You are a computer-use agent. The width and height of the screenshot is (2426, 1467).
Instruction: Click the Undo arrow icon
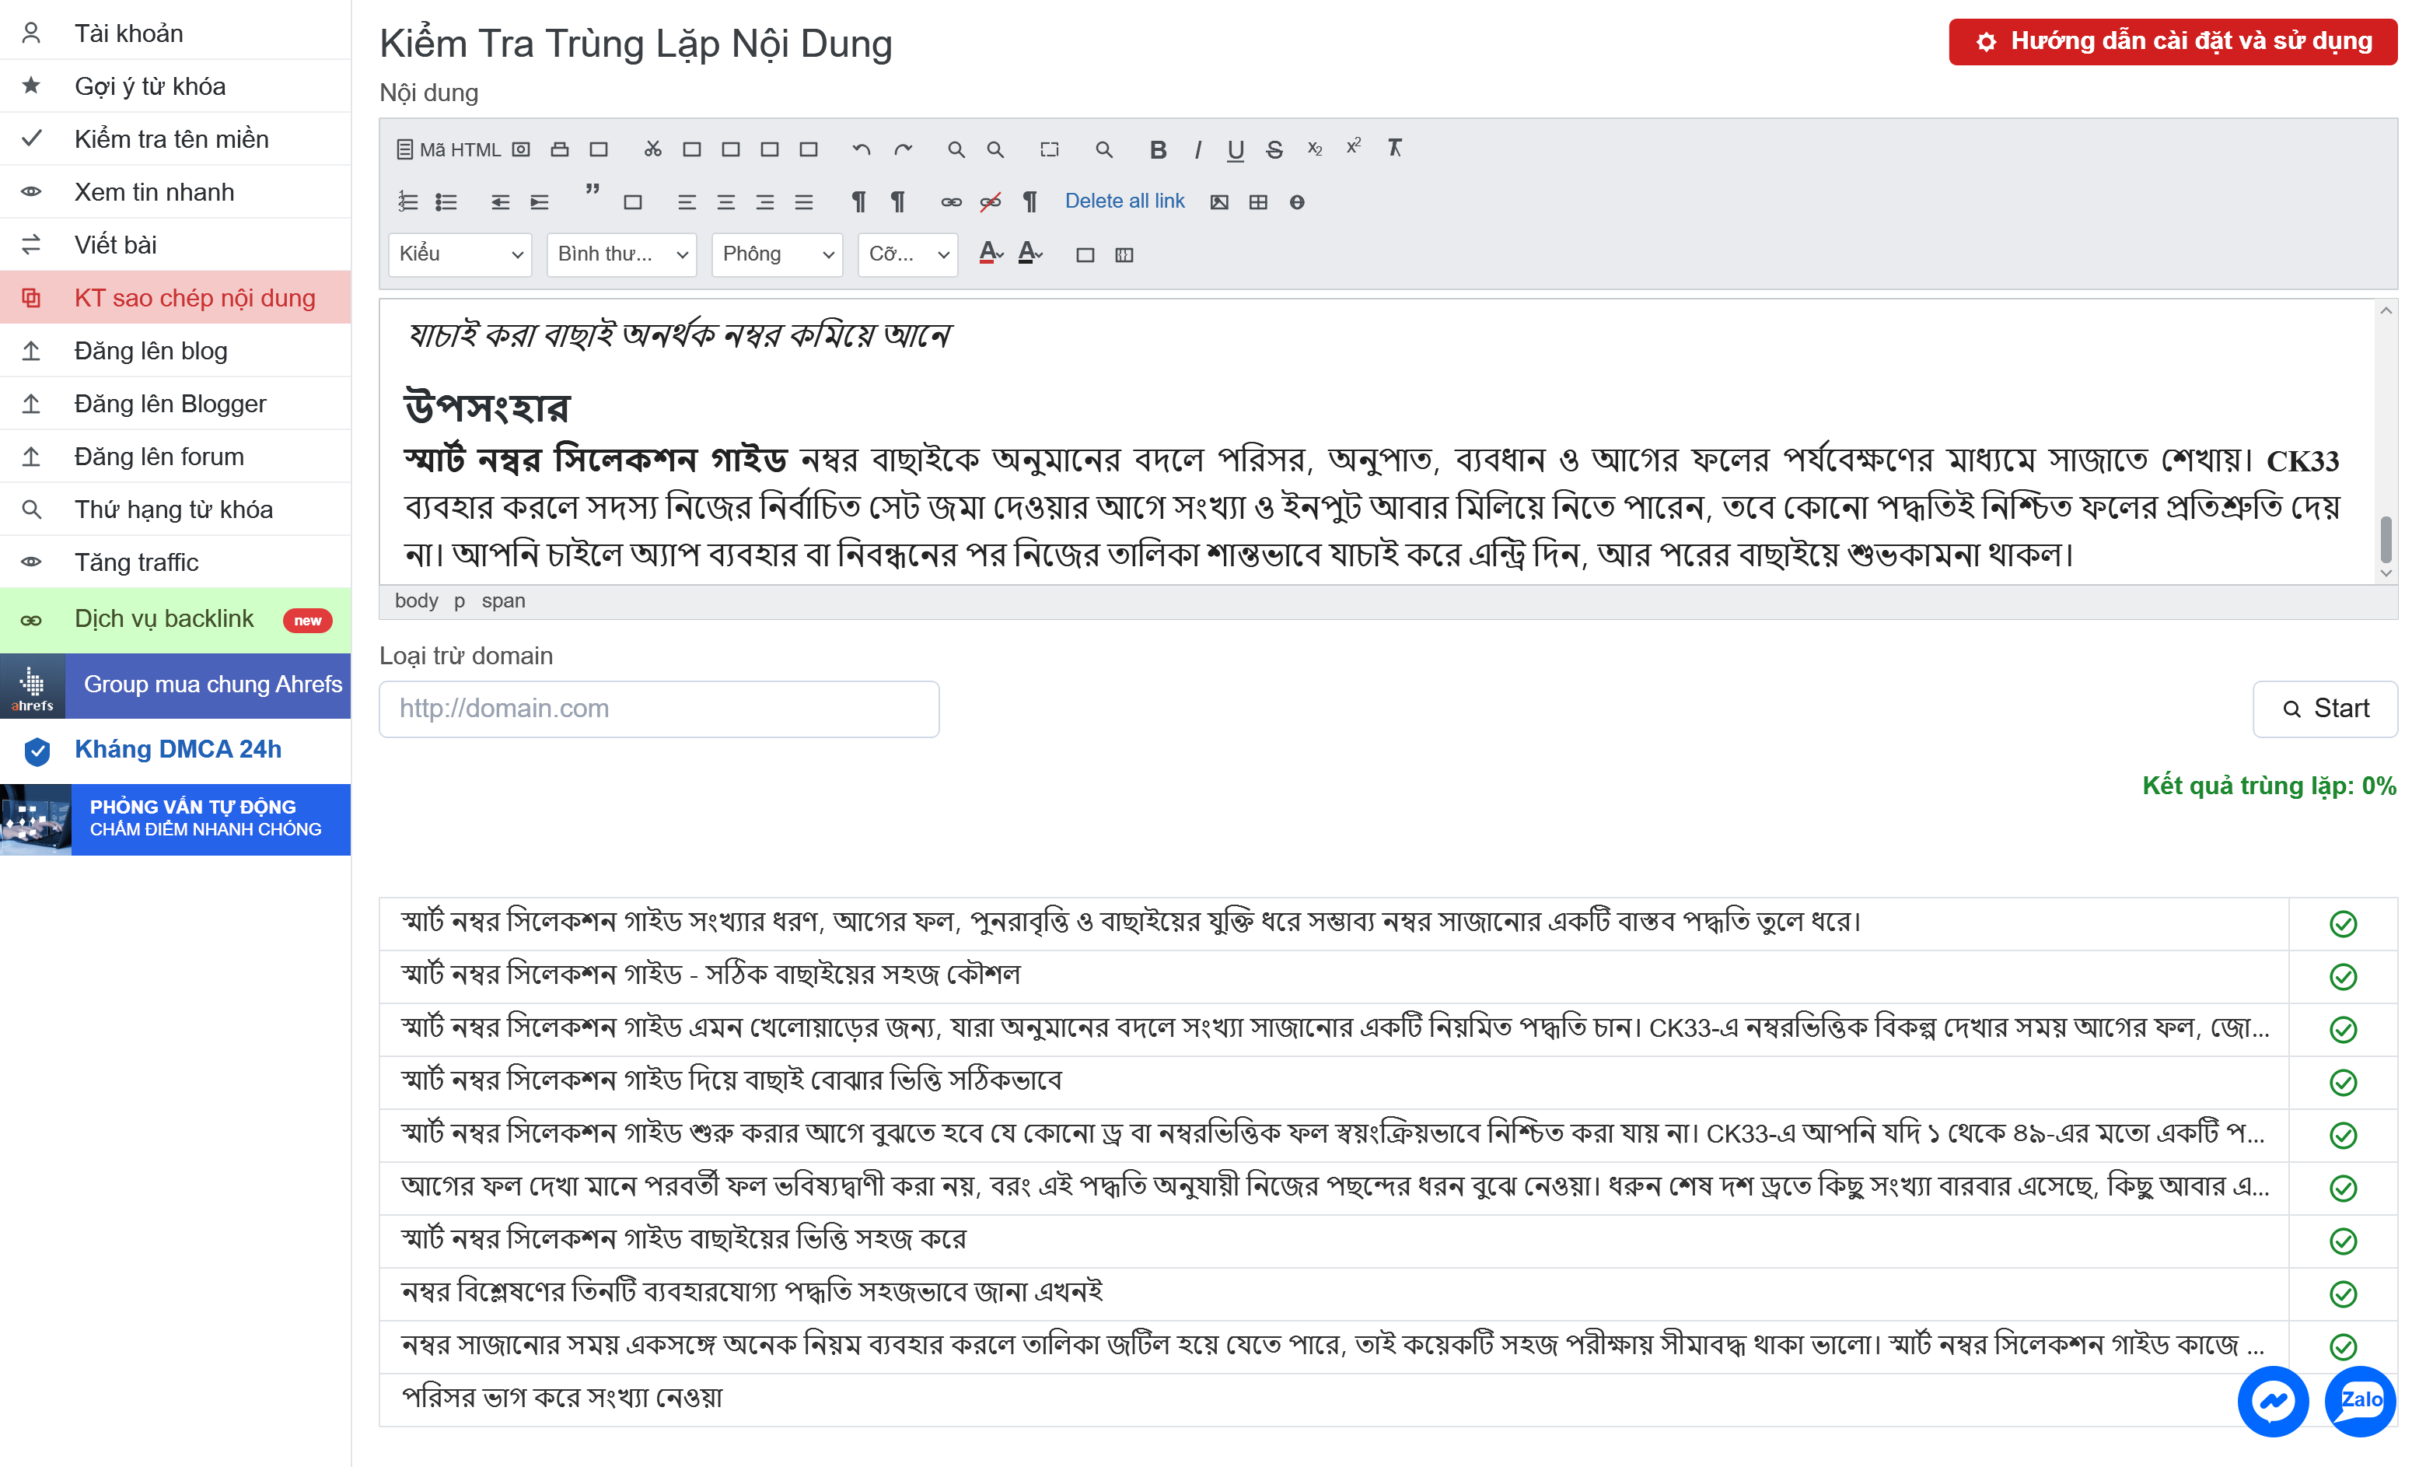click(862, 149)
